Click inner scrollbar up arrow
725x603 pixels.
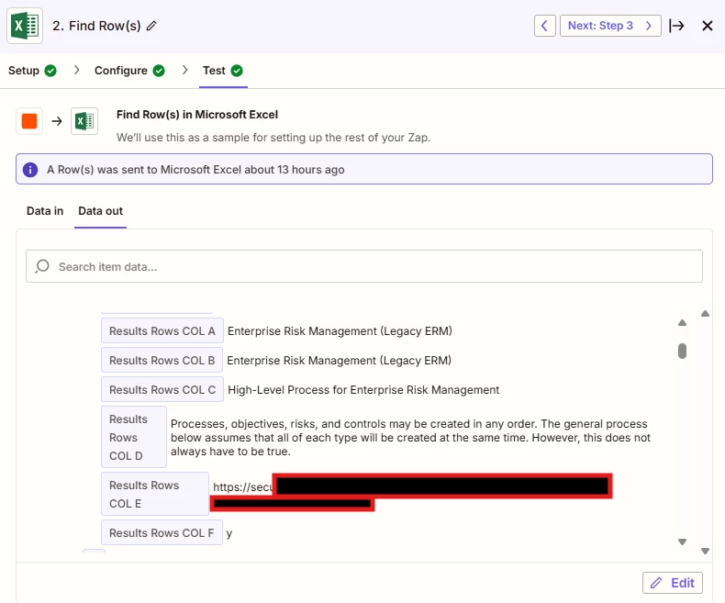pyautogui.click(x=682, y=323)
